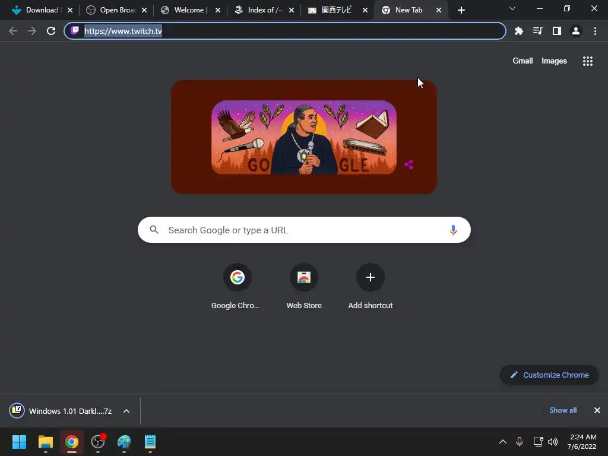The image size is (608, 456).
Task: Click Customize Chrome button
Action: tap(549, 375)
